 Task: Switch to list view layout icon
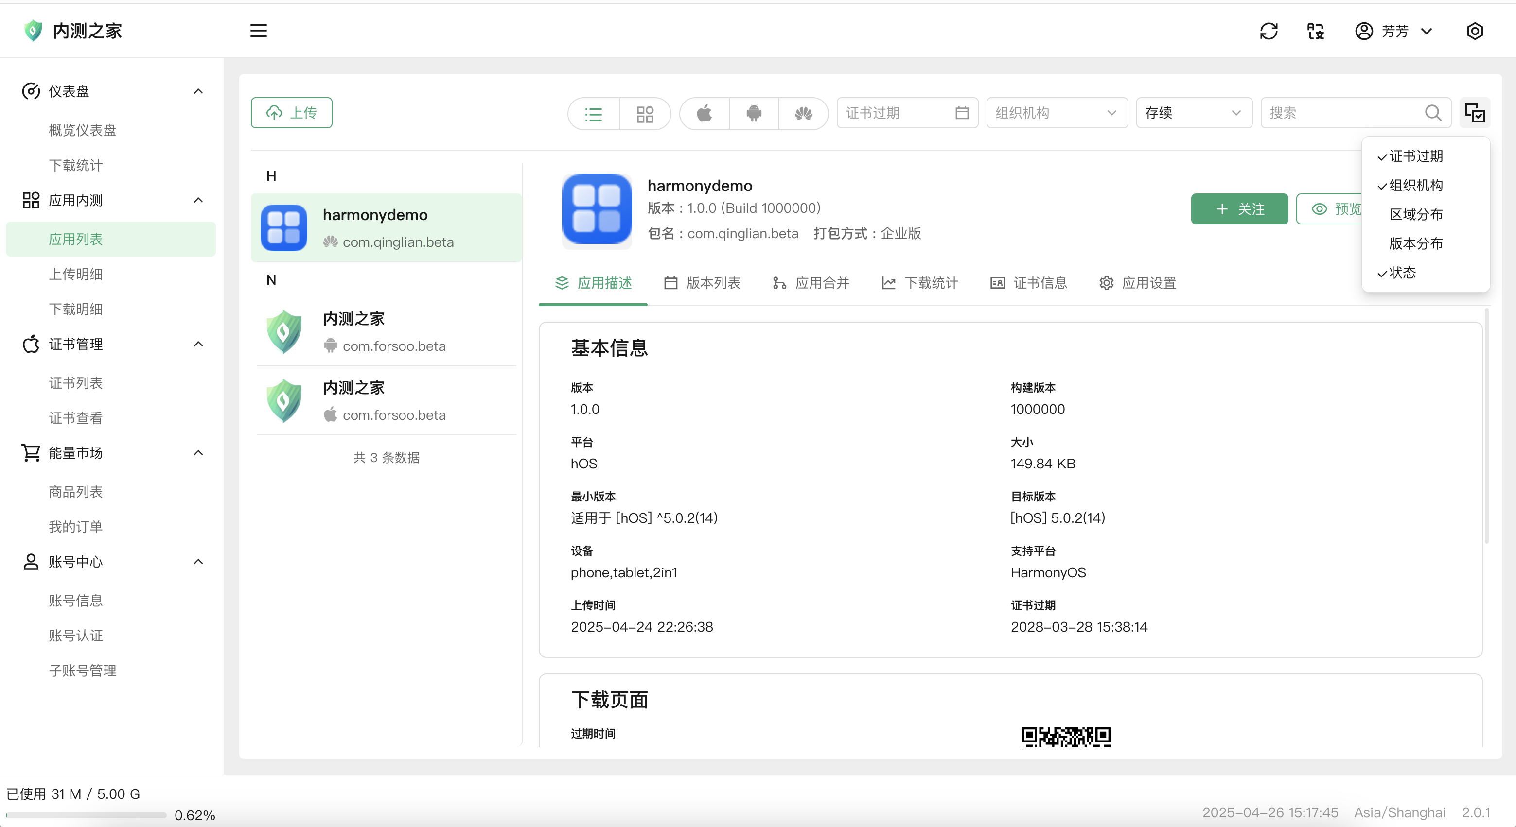(x=593, y=113)
